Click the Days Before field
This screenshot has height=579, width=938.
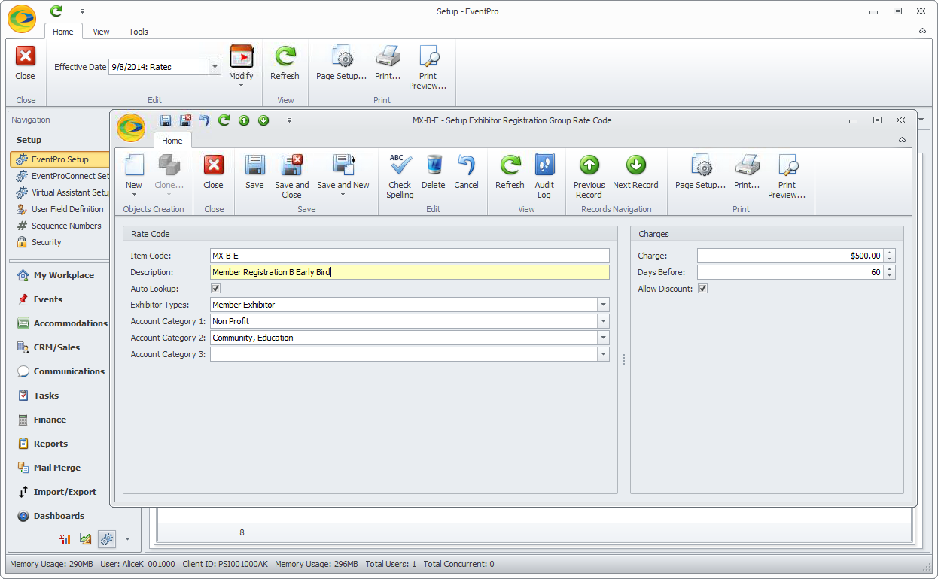click(x=790, y=272)
